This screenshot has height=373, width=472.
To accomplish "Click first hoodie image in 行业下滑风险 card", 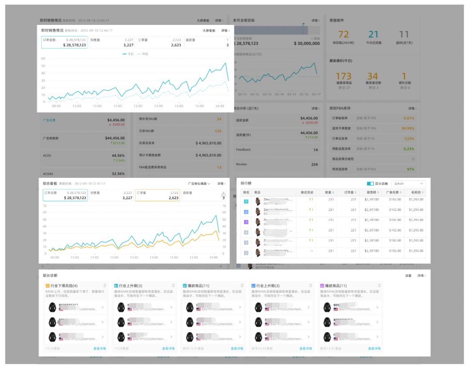I will click(x=52, y=307).
